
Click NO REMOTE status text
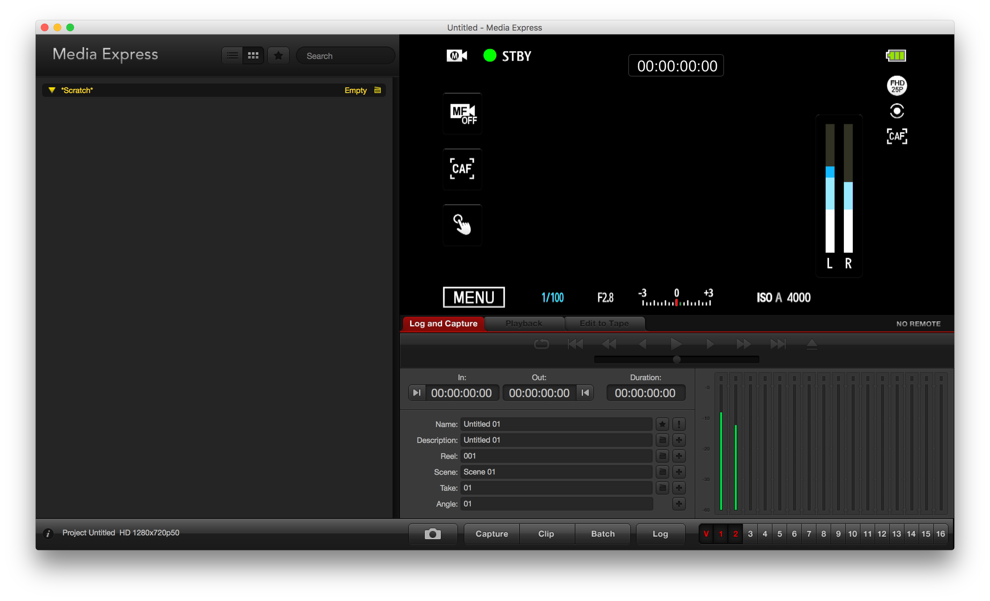click(x=919, y=323)
